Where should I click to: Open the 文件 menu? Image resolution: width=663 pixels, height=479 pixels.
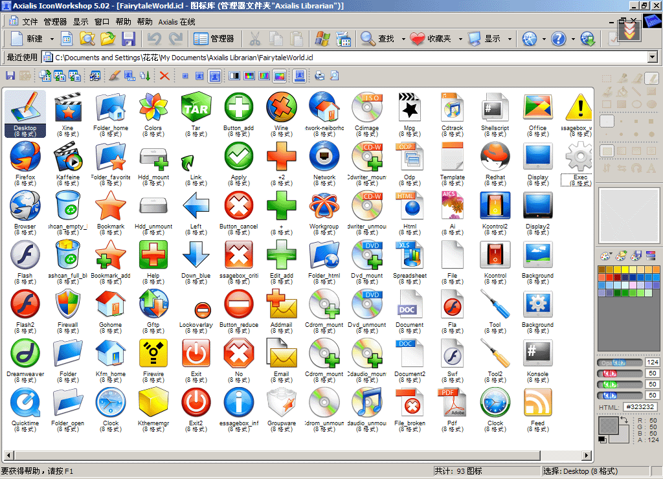coord(30,21)
